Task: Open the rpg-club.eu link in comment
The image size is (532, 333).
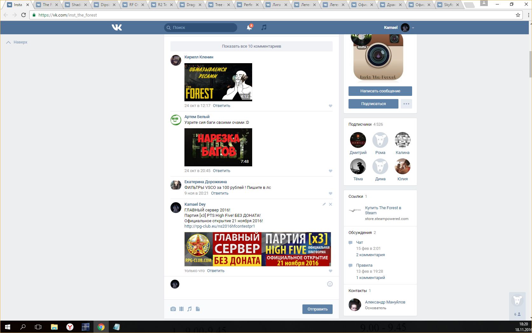Action: pyautogui.click(x=220, y=226)
